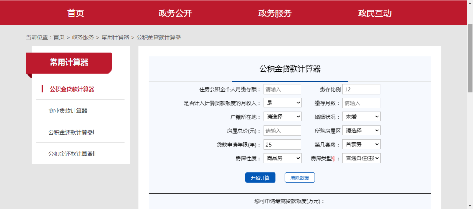Open the 政民互动 navigation menu
The width and height of the screenshot is (473, 209).
click(x=374, y=13)
